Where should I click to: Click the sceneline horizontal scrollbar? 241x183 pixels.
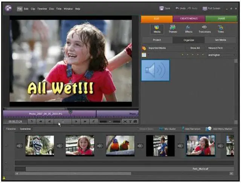[x=75, y=174]
